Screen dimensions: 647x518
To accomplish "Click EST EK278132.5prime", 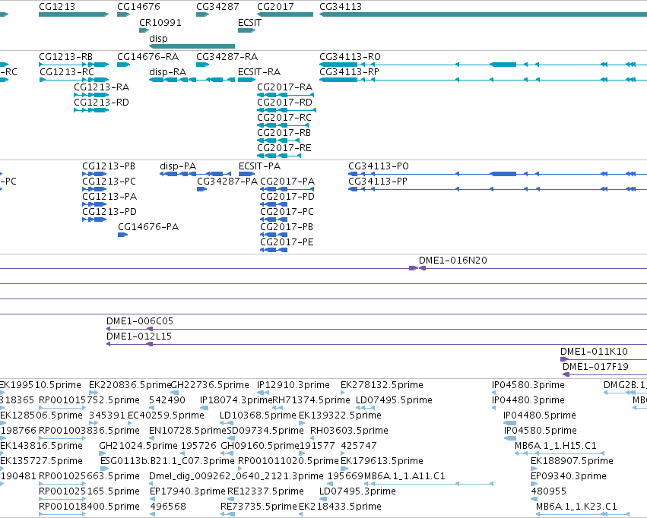I will pos(342,393).
